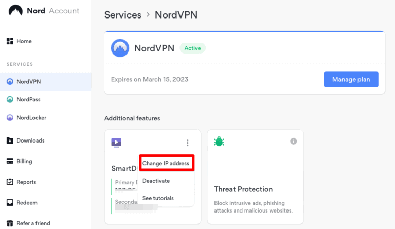Screen dimensions: 395x229
Task: Click the large NordVPN service logo
Action: coord(120,48)
